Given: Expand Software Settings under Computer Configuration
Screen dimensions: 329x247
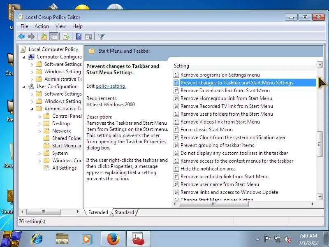Looking at the screenshot, I should (x=32, y=65).
